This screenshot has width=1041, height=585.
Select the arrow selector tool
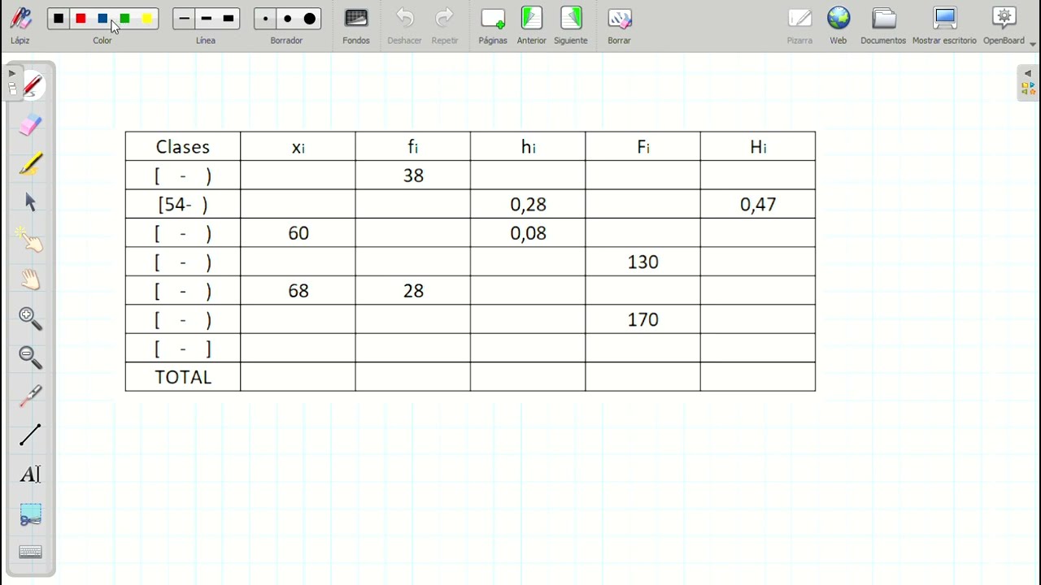click(x=31, y=202)
